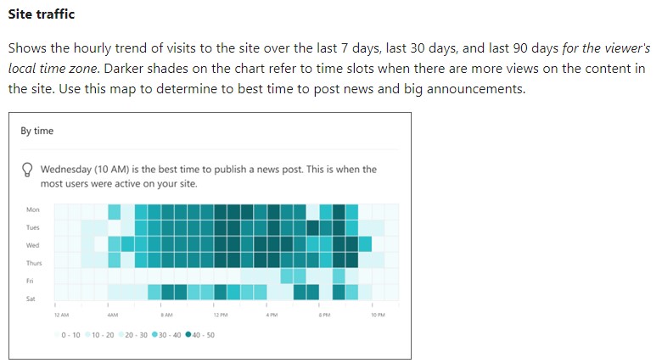Viewport: 662px width, 363px height.
Task: Click the 12 AM axis label
Action: pyautogui.click(x=60, y=316)
